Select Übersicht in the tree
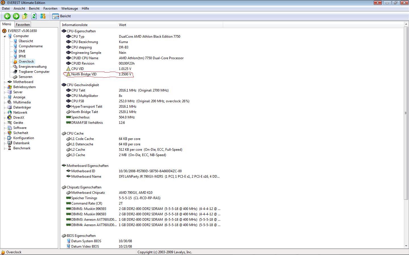Image resolution: width=409 pixels, height=255 pixels. pos(26,41)
